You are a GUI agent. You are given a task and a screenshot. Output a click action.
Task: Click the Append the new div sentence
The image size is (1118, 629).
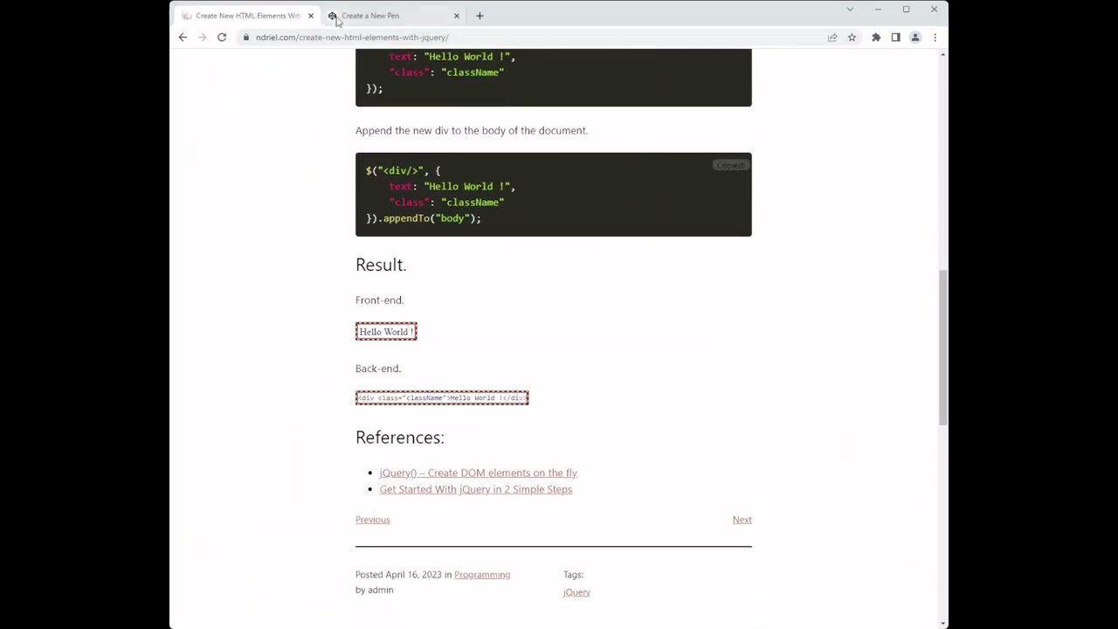pos(472,130)
